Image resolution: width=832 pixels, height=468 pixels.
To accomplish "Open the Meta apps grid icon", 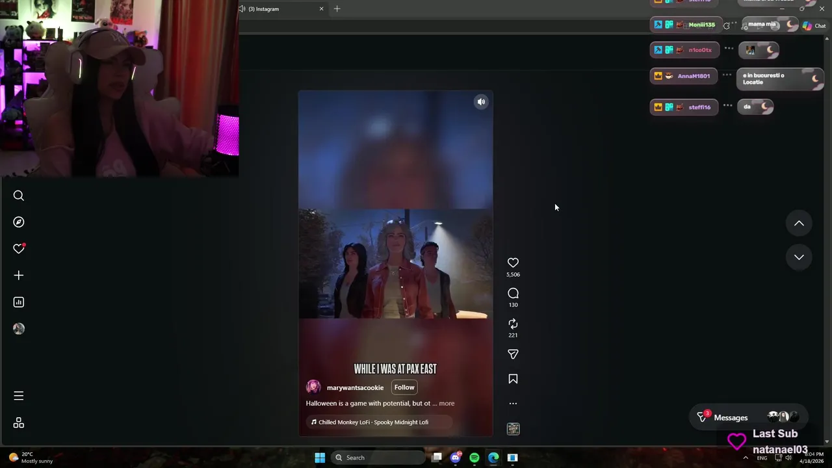I will (19, 423).
